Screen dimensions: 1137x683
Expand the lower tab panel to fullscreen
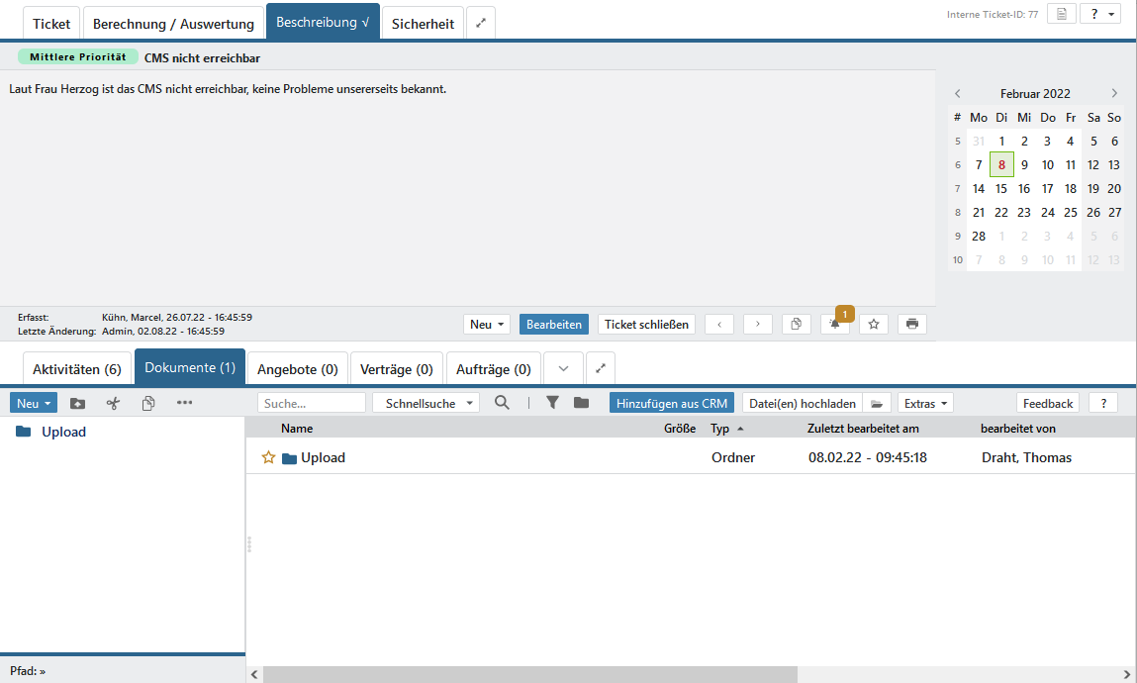[600, 369]
